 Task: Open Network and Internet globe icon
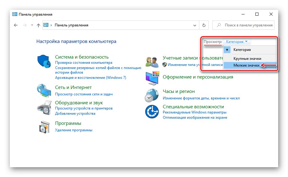(44, 90)
